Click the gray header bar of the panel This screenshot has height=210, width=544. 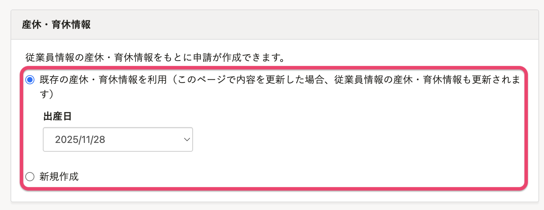pyautogui.click(x=281, y=25)
